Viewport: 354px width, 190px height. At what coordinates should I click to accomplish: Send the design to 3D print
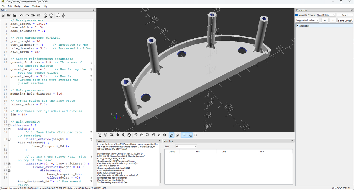tap(64, 15)
